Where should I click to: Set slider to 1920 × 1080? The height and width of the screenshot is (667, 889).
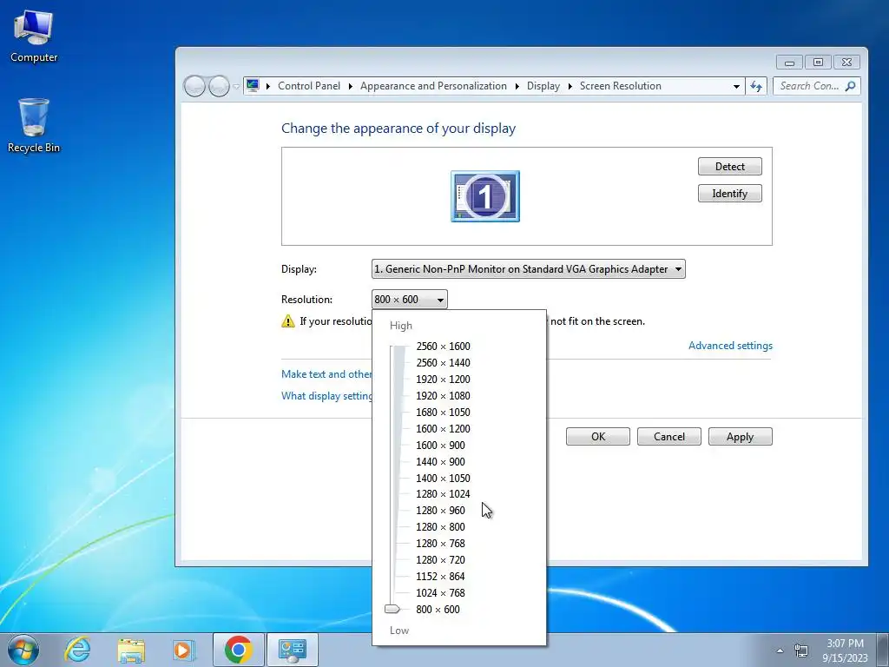(x=443, y=395)
